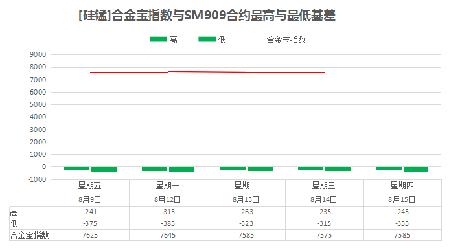Click table cell value -263
The image size is (451, 250).
tap(246, 212)
